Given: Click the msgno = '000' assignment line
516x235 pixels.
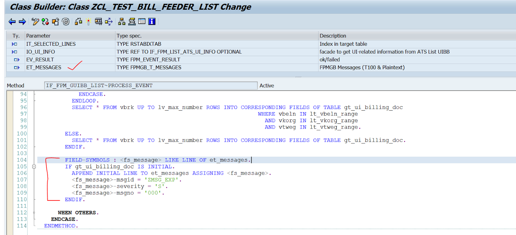Looking at the screenshot, I should click(118, 193).
